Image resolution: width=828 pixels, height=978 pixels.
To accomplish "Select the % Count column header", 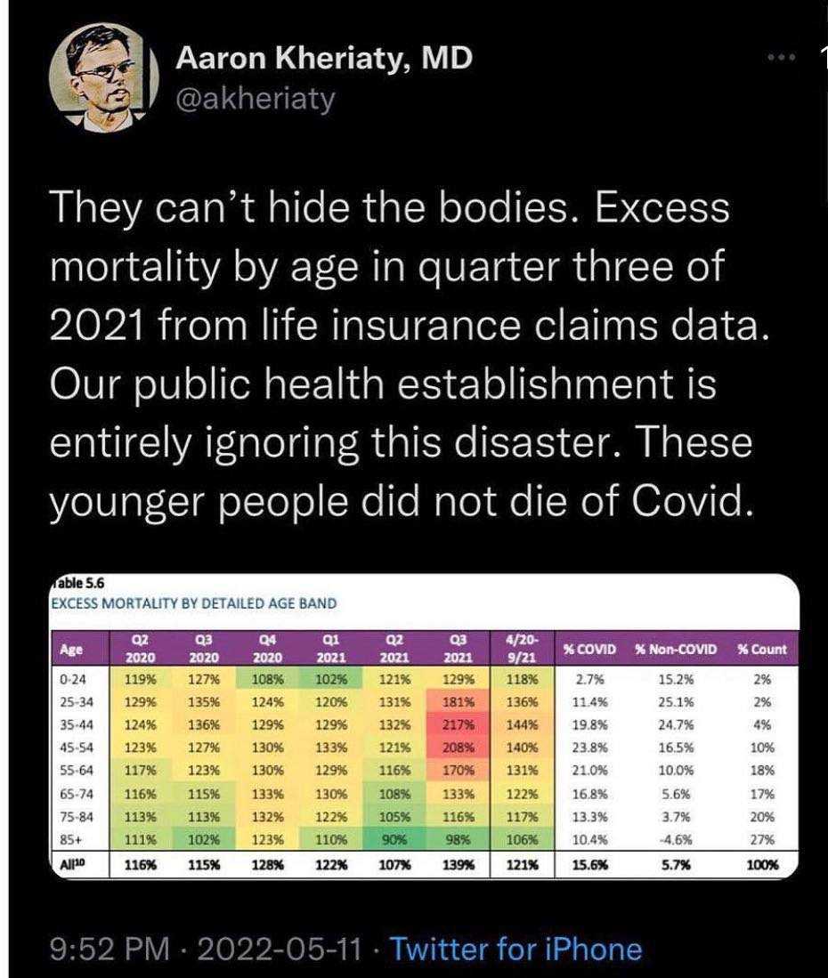I will tap(762, 650).
